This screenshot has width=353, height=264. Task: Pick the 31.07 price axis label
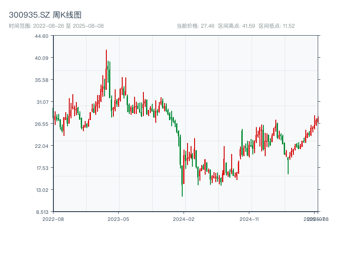pos(41,102)
